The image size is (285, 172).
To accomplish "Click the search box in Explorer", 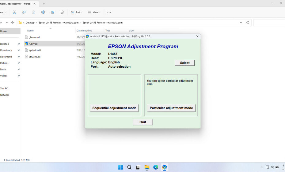I will click(x=269, y=23).
